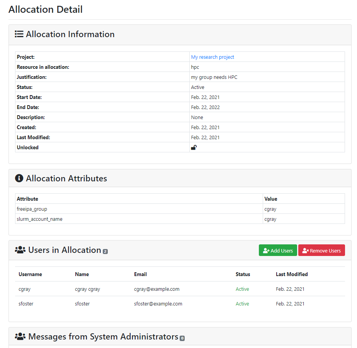Sort by the Email column header

(140, 274)
